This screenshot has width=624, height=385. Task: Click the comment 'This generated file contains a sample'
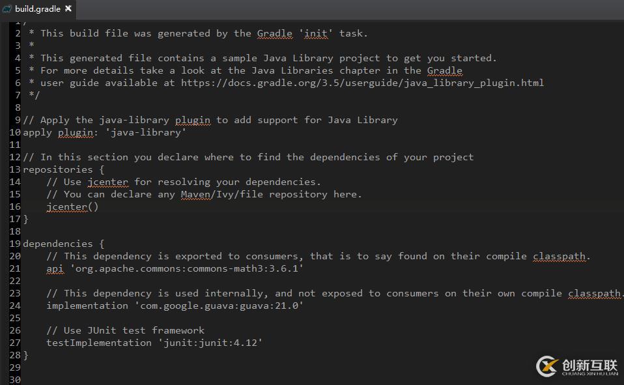tap(262, 58)
